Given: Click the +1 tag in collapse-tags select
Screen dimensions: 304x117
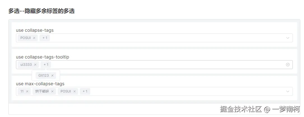Looking at the screenshot, I should [x=45, y=38].
